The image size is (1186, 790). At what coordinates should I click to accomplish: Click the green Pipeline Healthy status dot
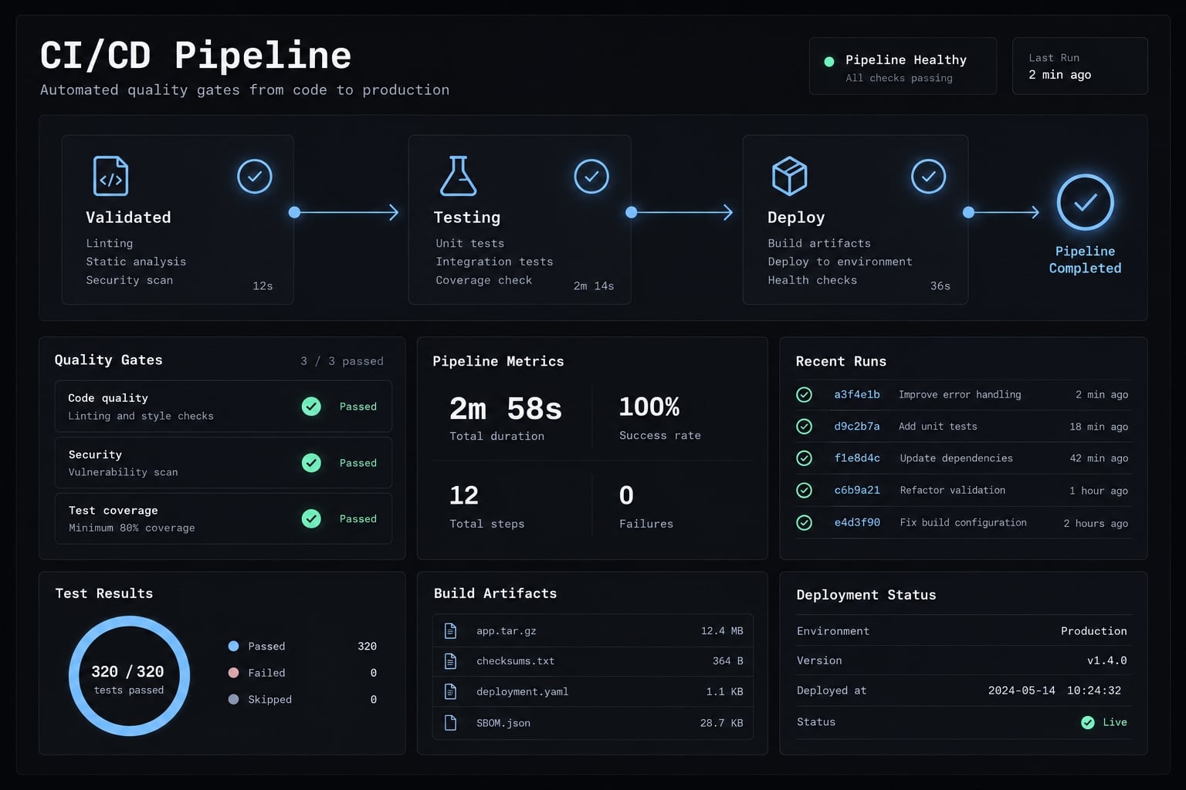click(x=829, y=62)
